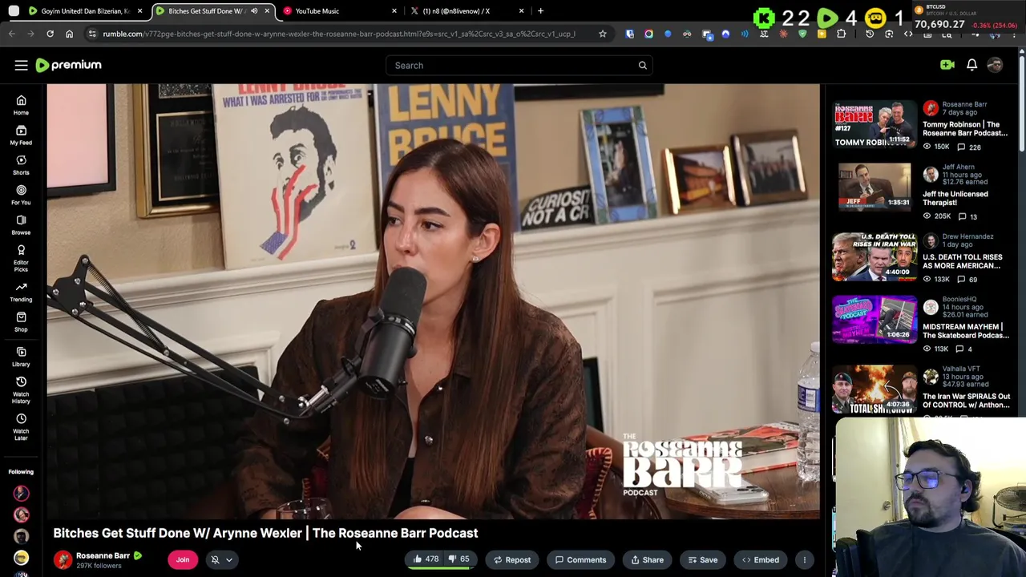Open the notifications bell
This screenshot has width=1026, height=577.
click(x=971, y=65)
